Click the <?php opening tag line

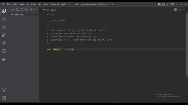[50, 14]
